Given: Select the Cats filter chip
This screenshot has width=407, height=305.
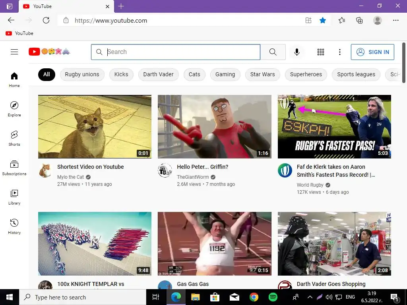Looking at the screenshot, I should (194, 74).
